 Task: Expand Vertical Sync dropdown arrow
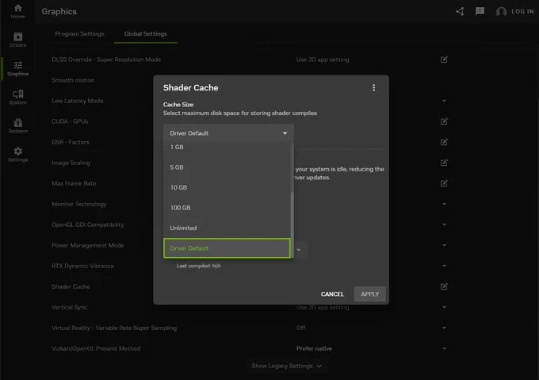tap(444, 307)
